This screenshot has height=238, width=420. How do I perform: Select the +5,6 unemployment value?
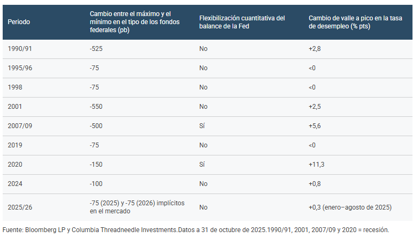pos(314,126)
